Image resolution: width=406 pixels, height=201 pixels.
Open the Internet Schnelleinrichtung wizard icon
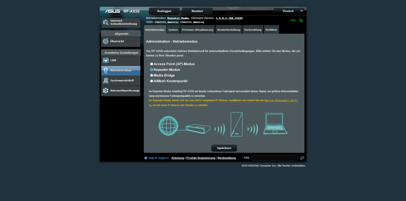point(105,23)
